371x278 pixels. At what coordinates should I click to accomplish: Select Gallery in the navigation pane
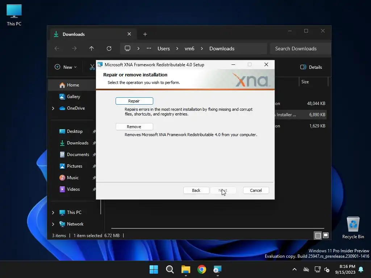(x=73, y=96)
